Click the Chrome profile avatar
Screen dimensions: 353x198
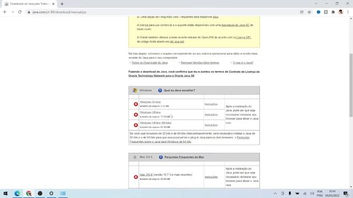341,12
